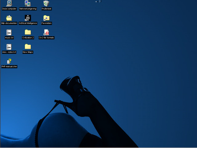Open the Deze computer icon

pos(9,3)
